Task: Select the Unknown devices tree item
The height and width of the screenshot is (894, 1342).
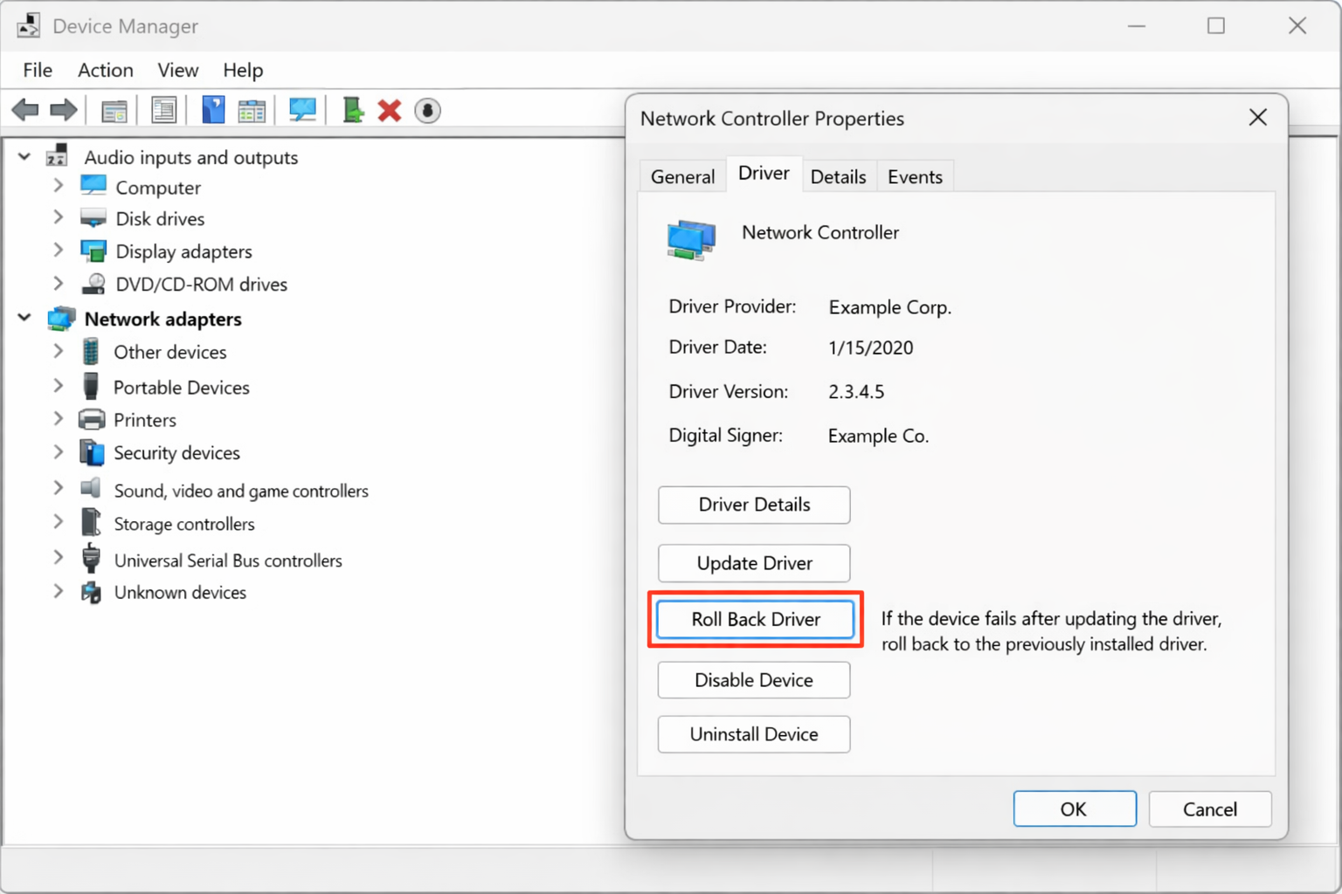Action: [x=180, y=592]
